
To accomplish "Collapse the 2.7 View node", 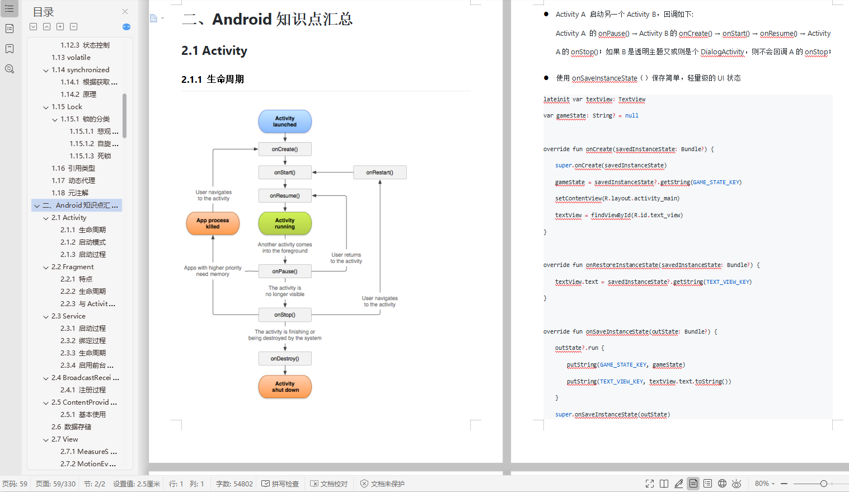I will (x=46, y=440).
